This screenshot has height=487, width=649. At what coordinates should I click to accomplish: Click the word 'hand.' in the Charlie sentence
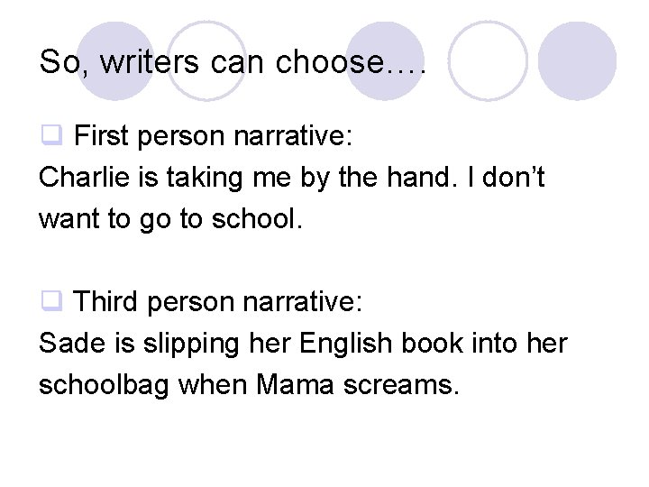[430, 179]
